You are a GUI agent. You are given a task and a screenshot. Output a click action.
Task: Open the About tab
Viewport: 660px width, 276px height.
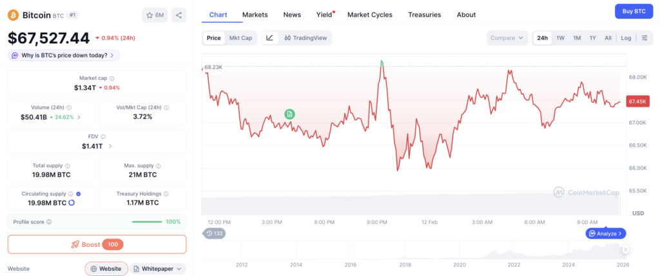(x=467, y=15)
